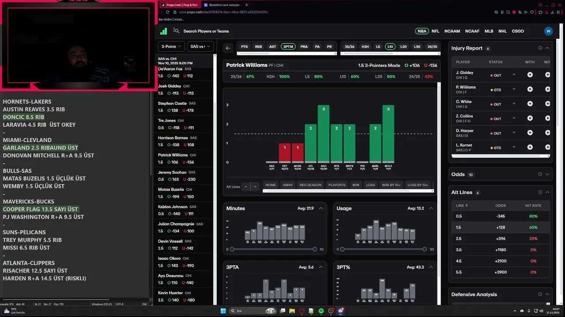Expand the Odds panel
The height and width of the screenshot is (317, 565).
pyautogui.click(x=547, y=174)
